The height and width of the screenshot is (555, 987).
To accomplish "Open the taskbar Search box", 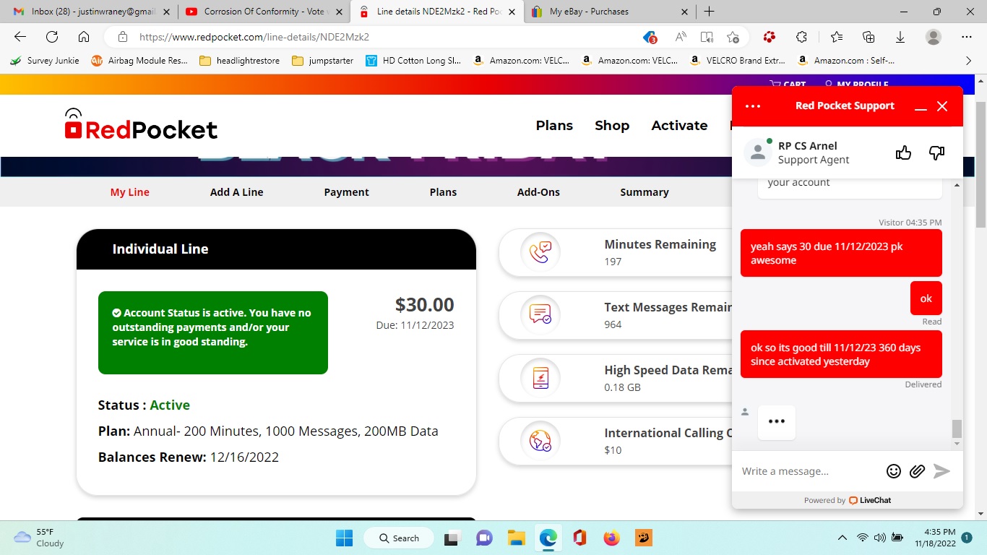I will click(x=397, y=538).
